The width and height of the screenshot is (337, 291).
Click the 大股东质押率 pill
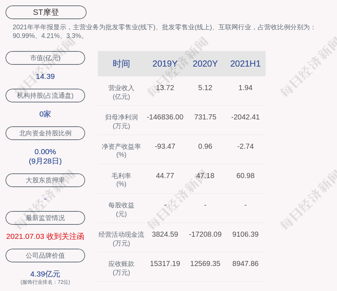[x=45, y=180]
